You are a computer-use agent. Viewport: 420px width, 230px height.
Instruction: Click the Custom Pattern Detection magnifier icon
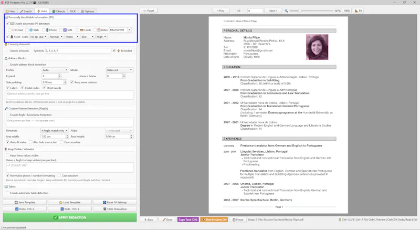tap(6, 109)
